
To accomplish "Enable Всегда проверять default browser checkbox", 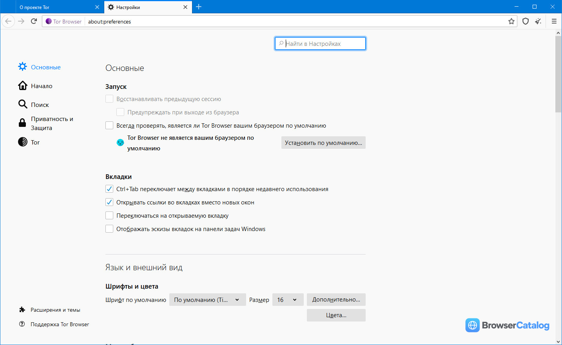I will pyautogui.click(x=109, y=125).
